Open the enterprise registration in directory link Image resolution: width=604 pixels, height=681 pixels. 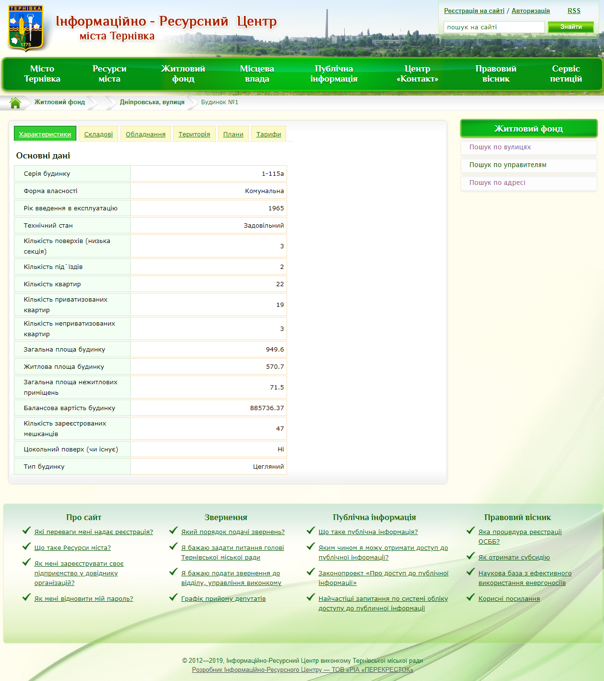pyautogui.click(x=79, y=573)
